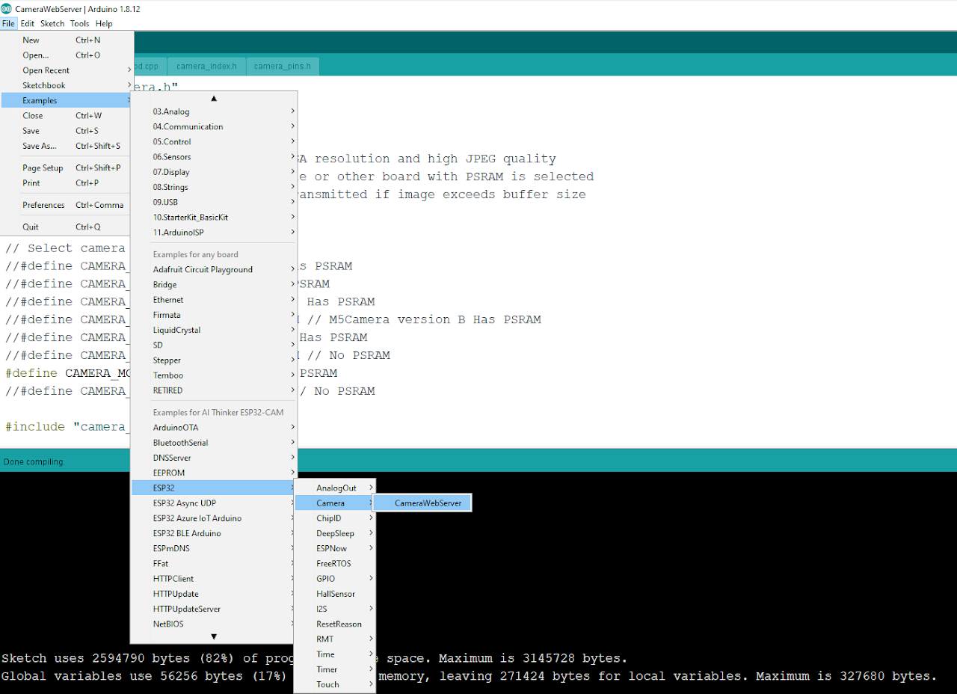Open the FFat examples submenu
Viewport: 957px width, 694px height.
pos(214,563)
